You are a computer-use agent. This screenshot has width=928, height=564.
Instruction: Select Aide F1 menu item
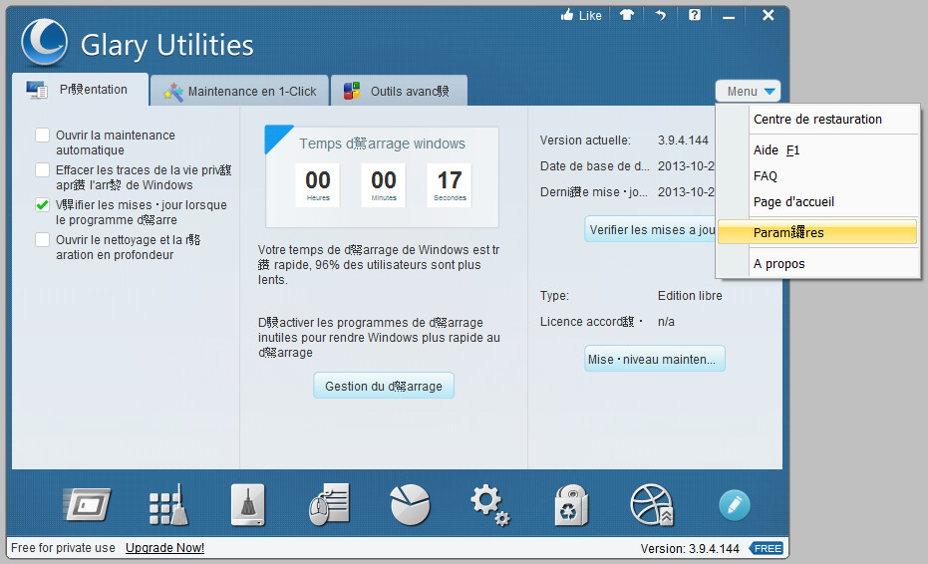[817, 150]
